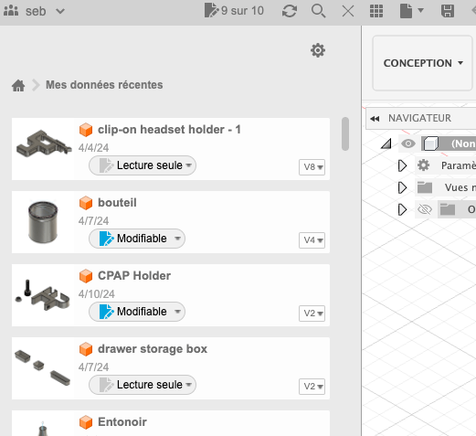Screen dimensions: 476x436
Task: Click document settings gear icon in browser
Action: [423, 165]
